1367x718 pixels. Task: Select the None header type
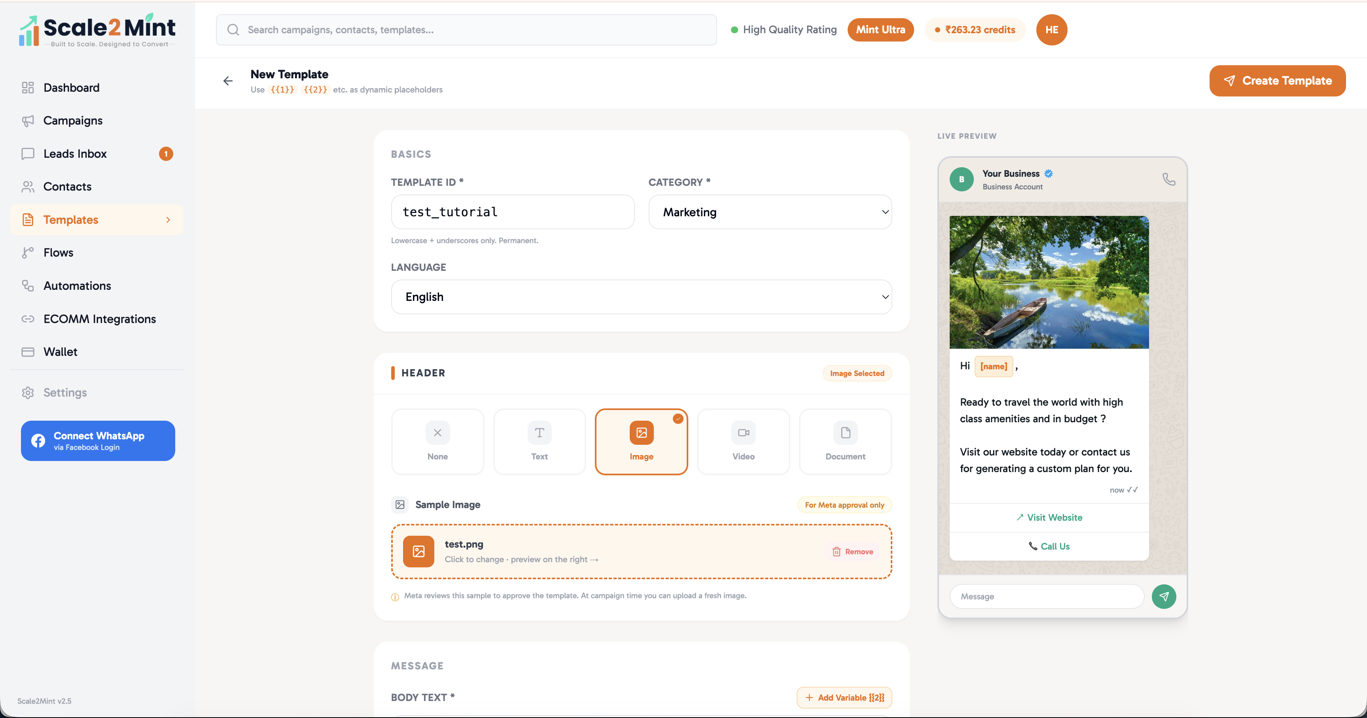pyautogui.click(x=437, y=441)
